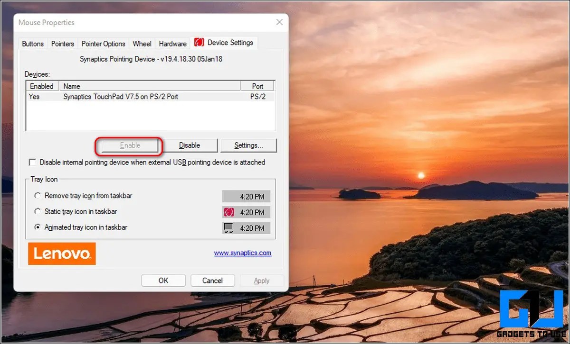The image size is (570, 344).
Task: Toggle disable internal pointing device checkbox
Action: tap(32, 163)
